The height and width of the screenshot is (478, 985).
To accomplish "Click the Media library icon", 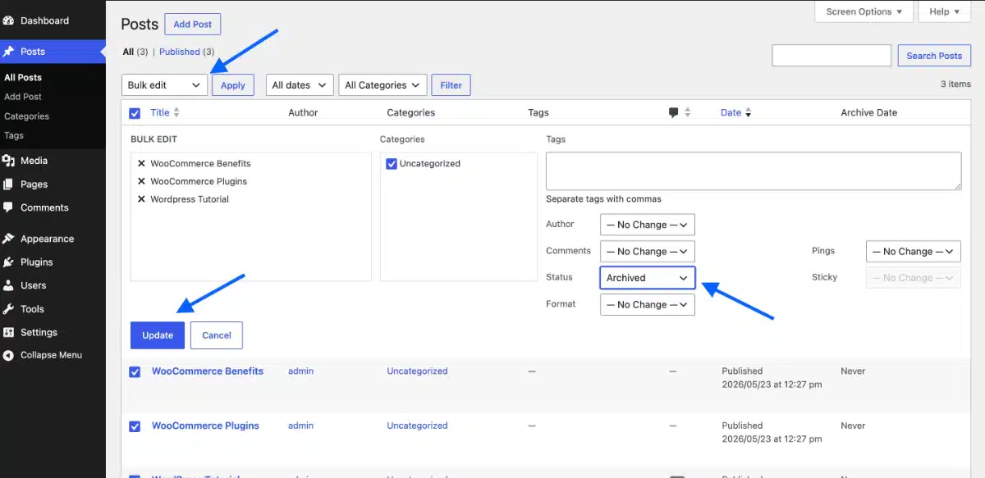I will tap(9, 161).
